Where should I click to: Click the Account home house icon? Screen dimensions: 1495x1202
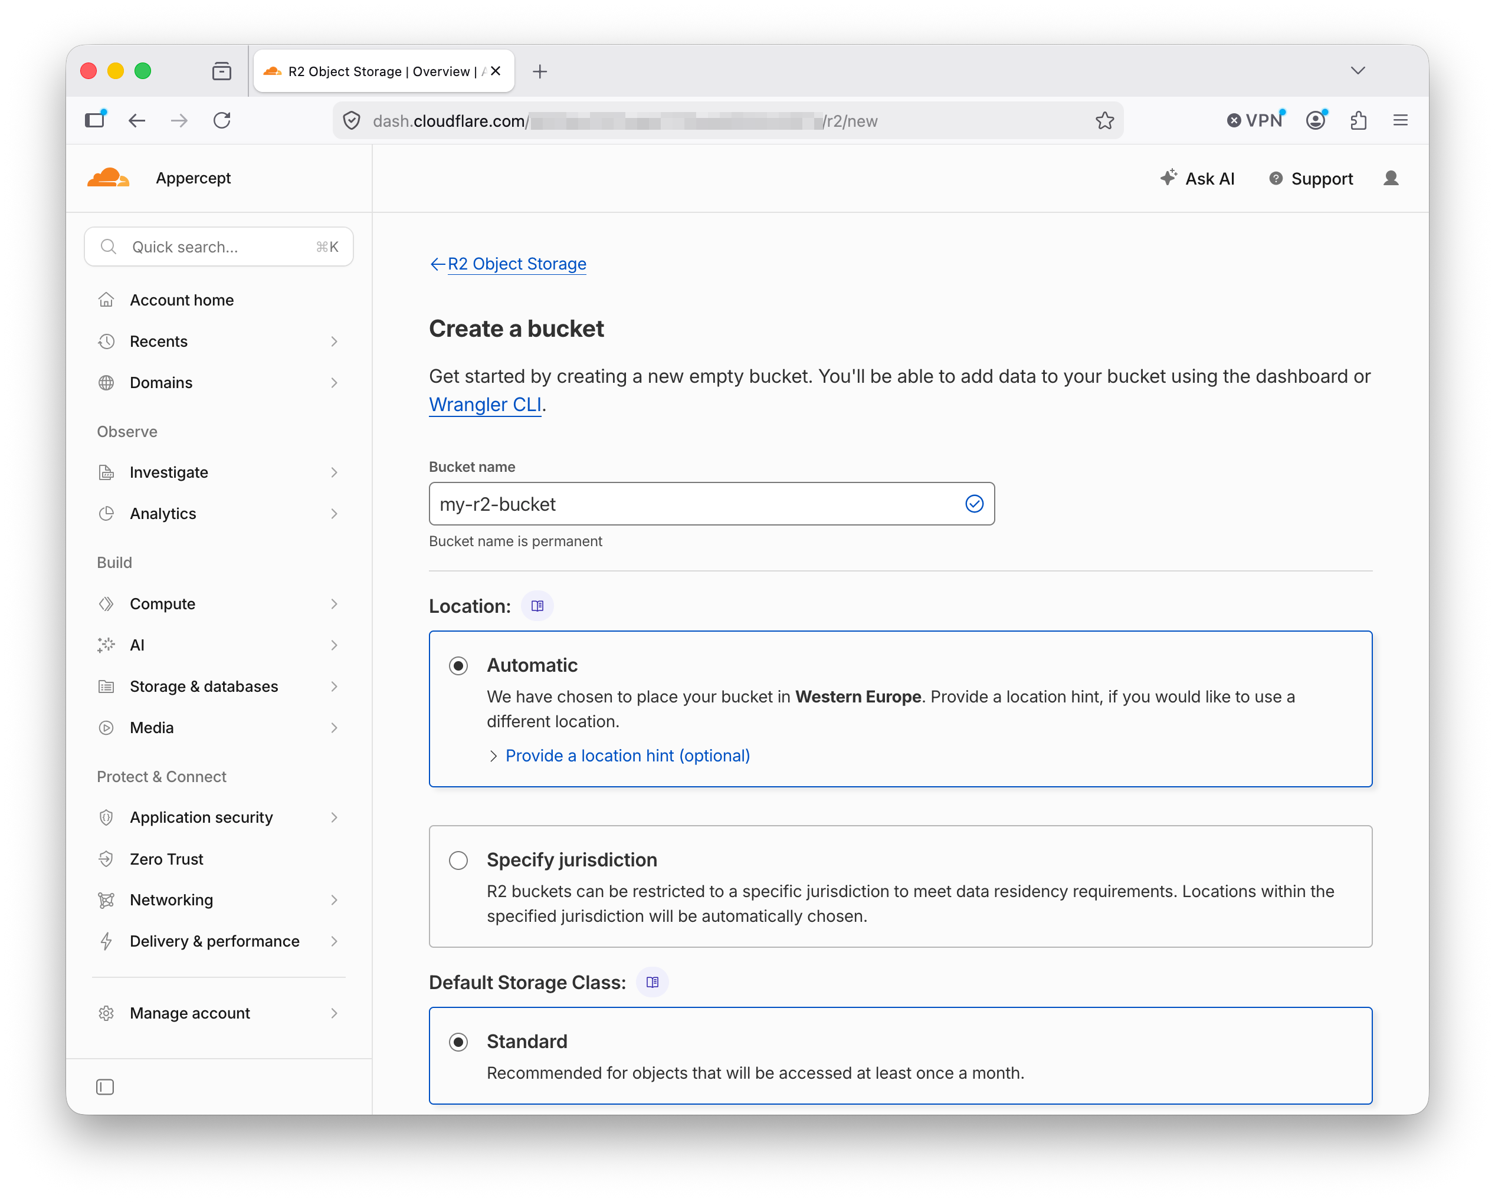106,300
